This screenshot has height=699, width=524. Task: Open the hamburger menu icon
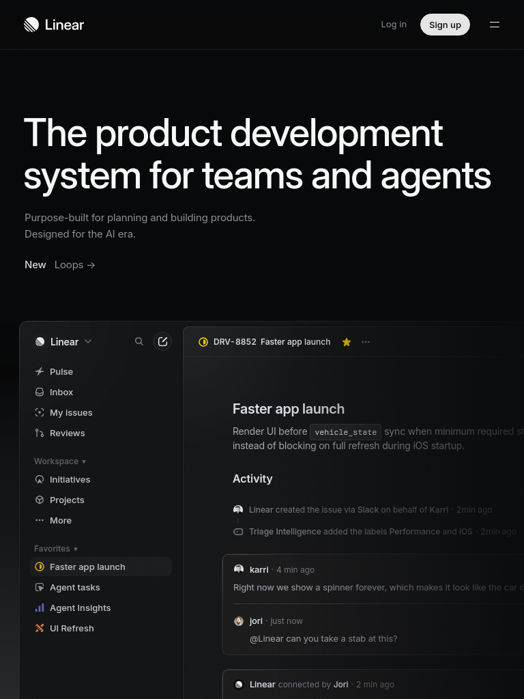click(x=495, y=25)
